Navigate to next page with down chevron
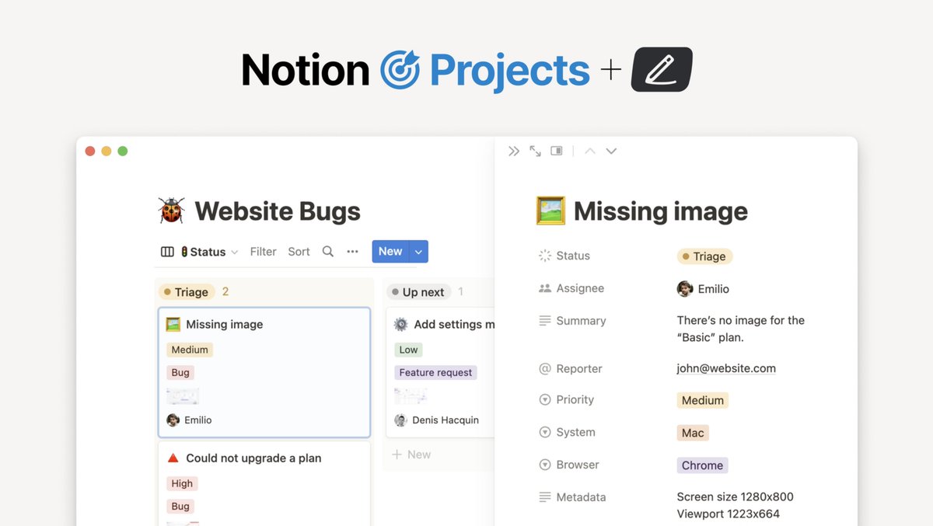Viewport: 933px width, 526px height. 611,151
